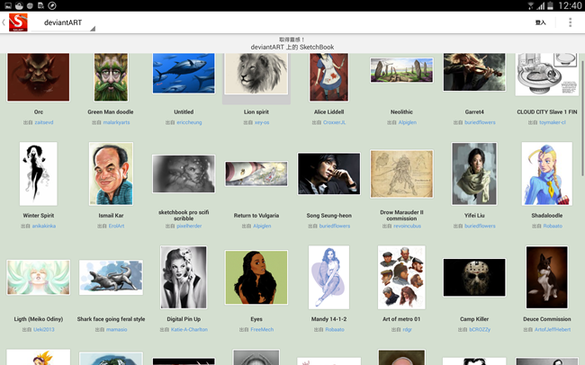
Task: Visit buriedflowers link under Yifei Liu
Action: pyautogui.click(x=480, y=226)
